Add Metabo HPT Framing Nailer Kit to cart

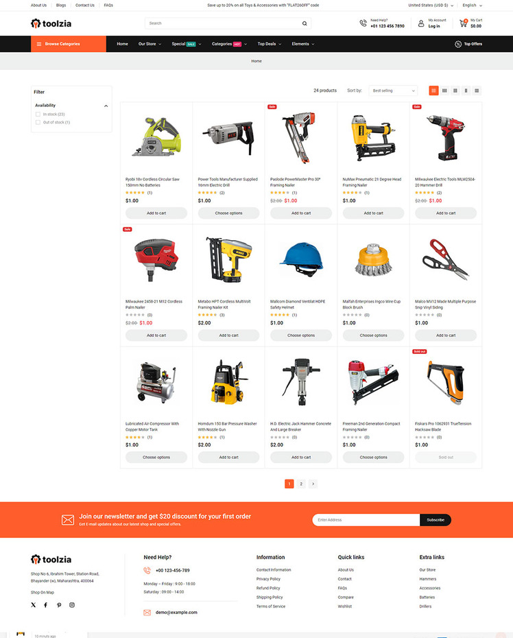click(228, 335)
